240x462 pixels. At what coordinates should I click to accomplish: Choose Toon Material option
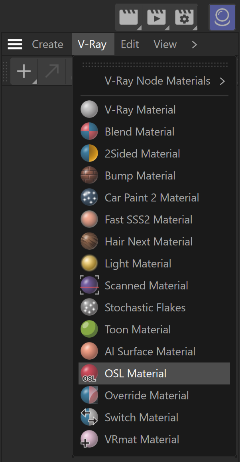[x=154, y=329]
